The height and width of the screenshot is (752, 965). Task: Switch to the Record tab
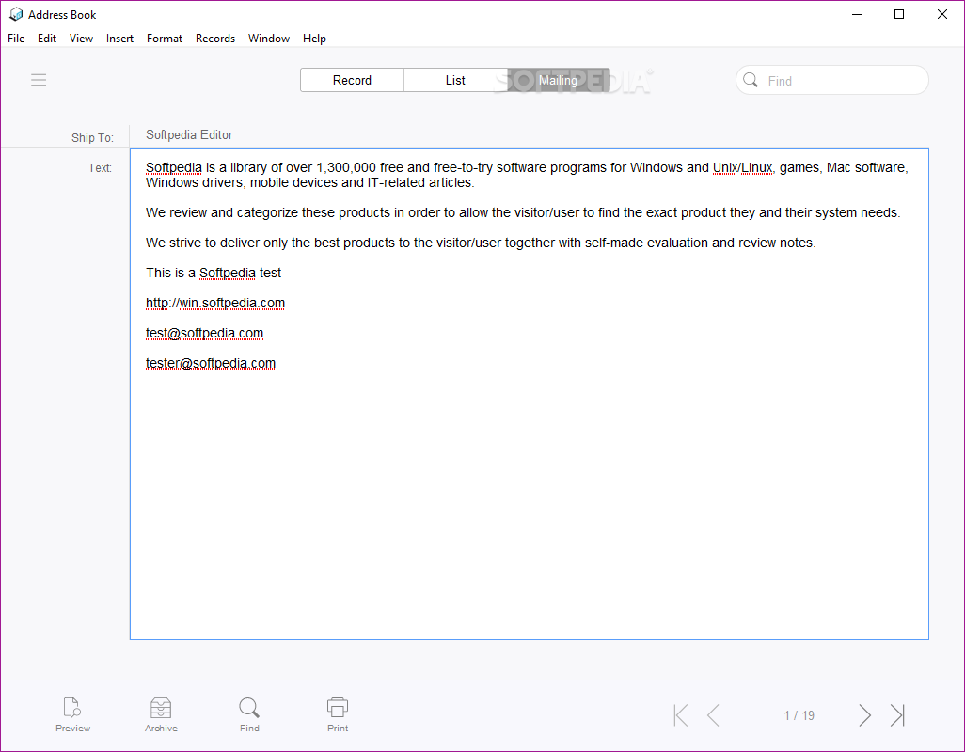(x=352, y=80)
